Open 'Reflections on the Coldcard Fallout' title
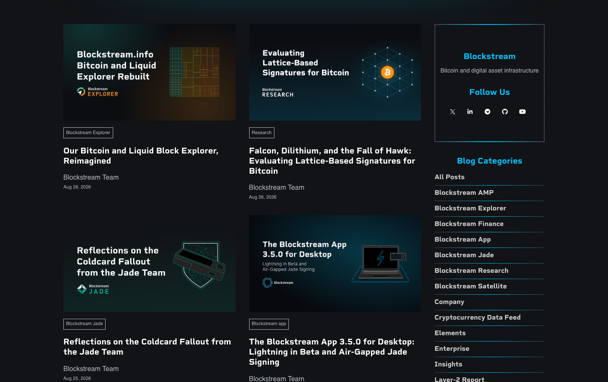Viewport: 608px width, 382px height. point(147,347)
